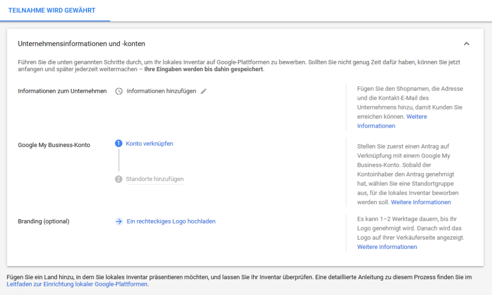Click the Branding (optional) label
Viewport: 492px width, 295px height.
pos(44,221)
